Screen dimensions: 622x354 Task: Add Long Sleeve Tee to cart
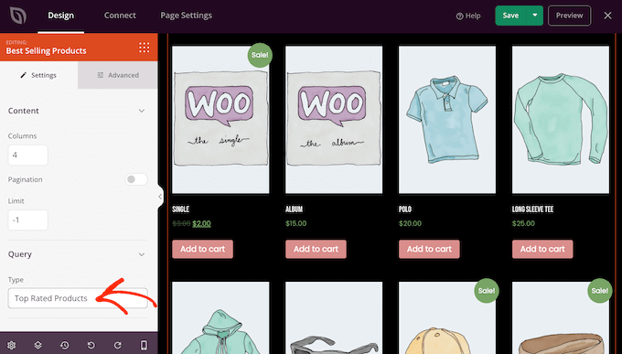(542, 249)
